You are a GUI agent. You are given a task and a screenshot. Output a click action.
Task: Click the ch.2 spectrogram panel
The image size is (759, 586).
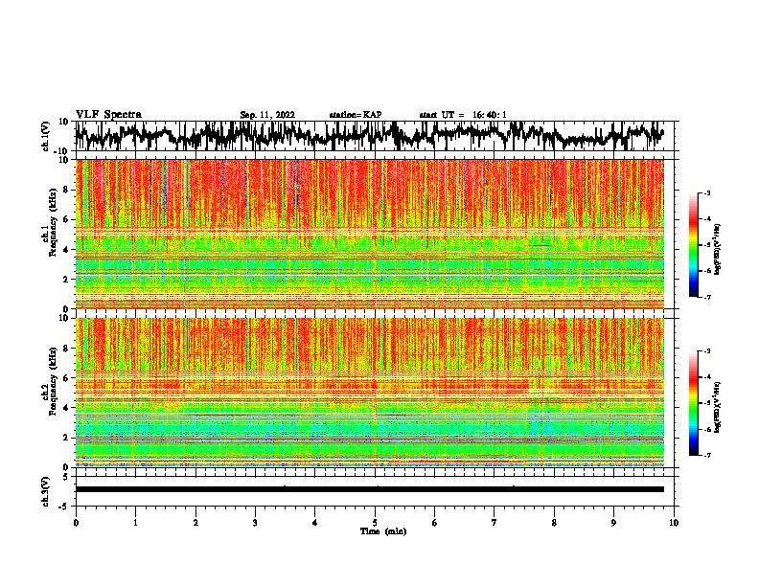(369, 393)
